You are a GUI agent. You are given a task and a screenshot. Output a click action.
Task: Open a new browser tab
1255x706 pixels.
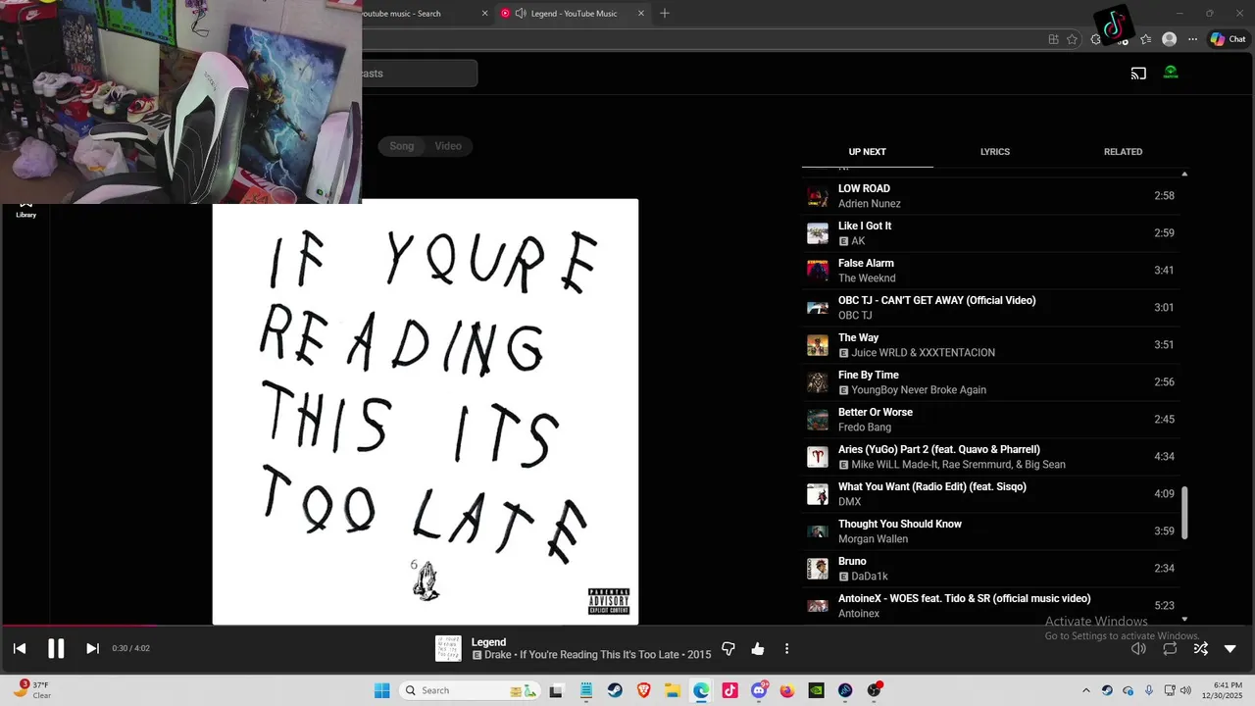click(x=665, y=14)
